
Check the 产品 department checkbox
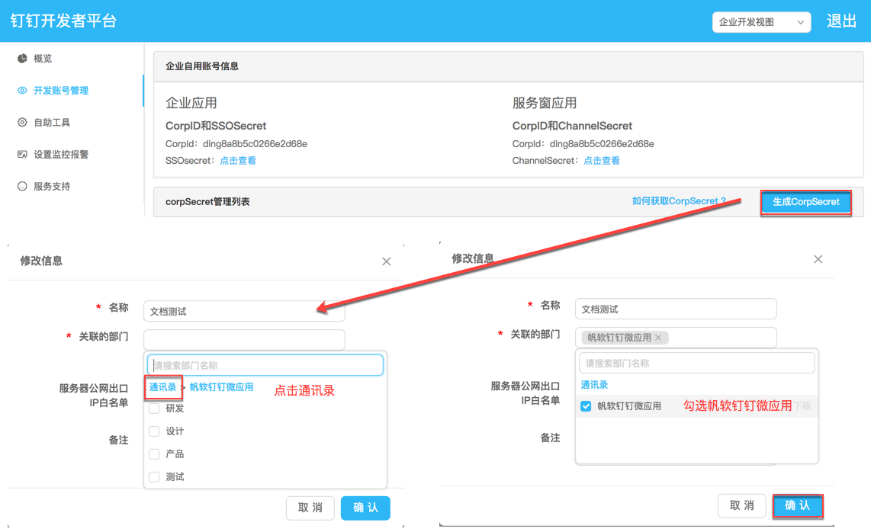(154, 454)
